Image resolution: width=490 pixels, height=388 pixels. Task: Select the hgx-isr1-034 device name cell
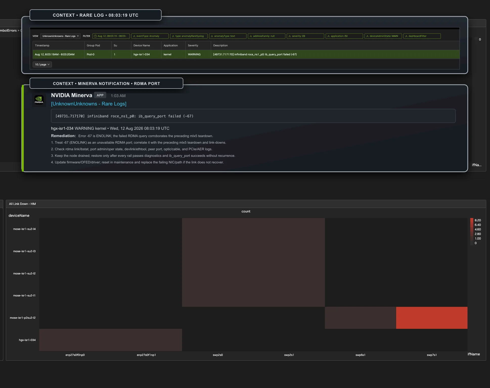[x=146, y=54]
